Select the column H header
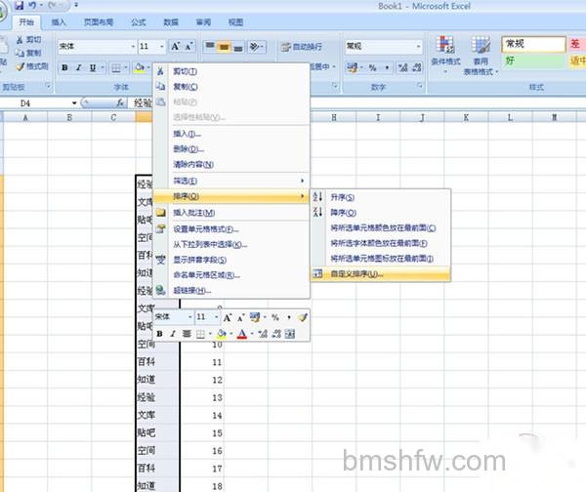586x492 pixels. (x=334, y=118)
